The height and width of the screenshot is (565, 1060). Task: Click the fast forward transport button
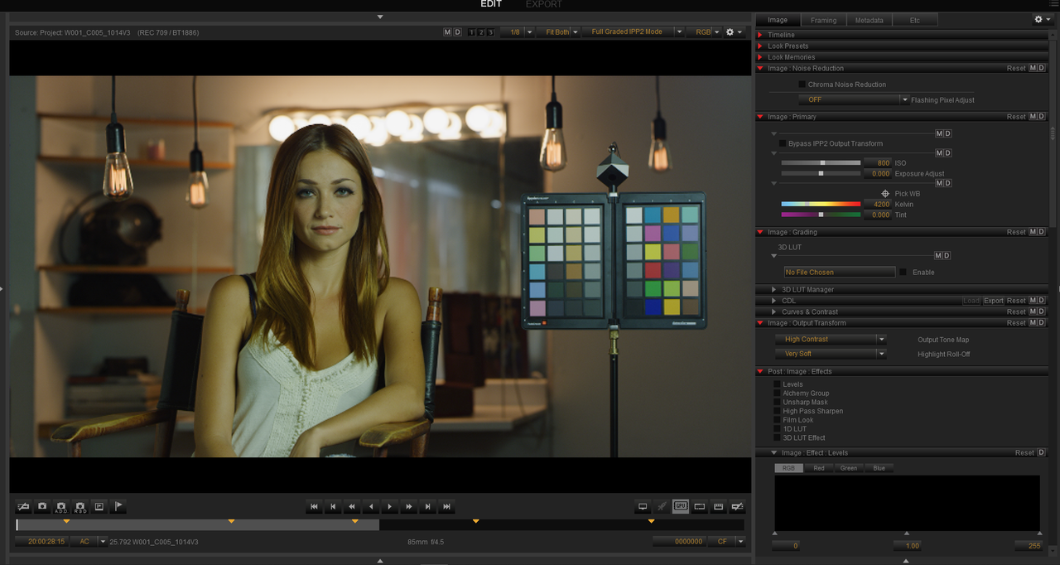[x=409, y=506]
